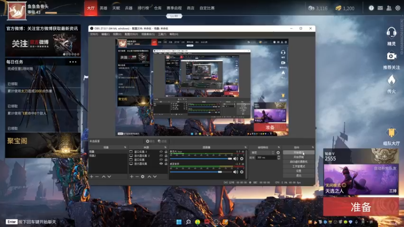Open the 仓库 tab in the game
The image size is (404, 227).
(x=158, y=8)
